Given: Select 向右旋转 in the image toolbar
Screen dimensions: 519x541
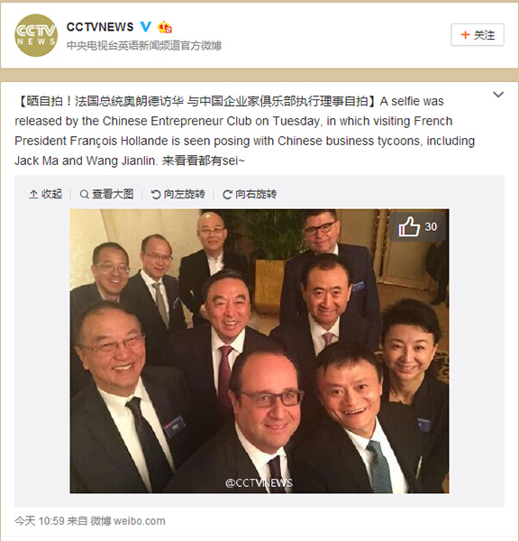Looking at the screenshot, I should (250, 194).
